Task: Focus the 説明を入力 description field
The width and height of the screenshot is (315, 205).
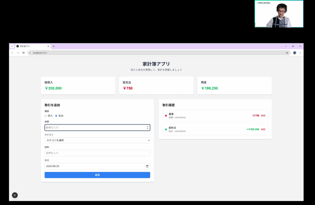Action: (x=97, y=153)
